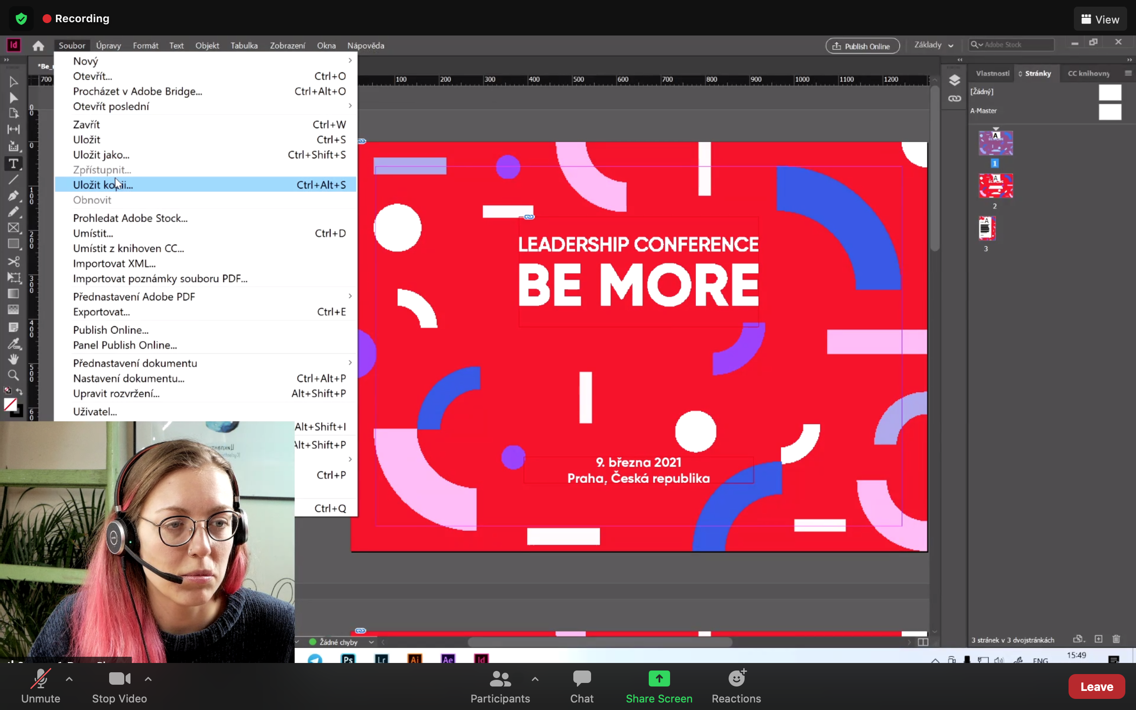The height and width of the screenshot is (710, 1136).
Task: Open Zoom Chat panel
Action: tap(582, 687)
